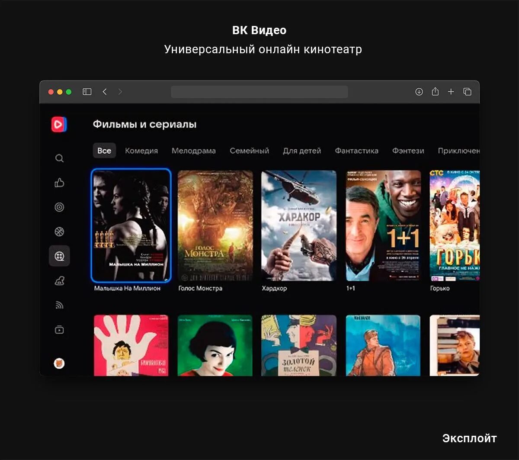
Task: Open a new tab with plus icon
Action: point(451,92)
